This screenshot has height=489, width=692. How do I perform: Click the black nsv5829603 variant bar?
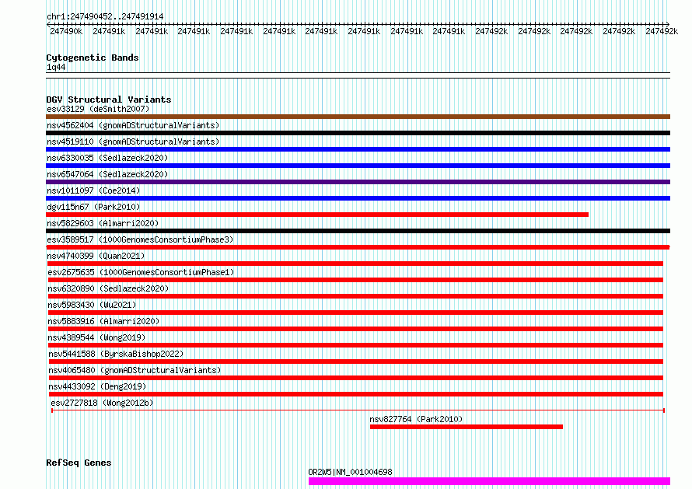coord(358,231)
